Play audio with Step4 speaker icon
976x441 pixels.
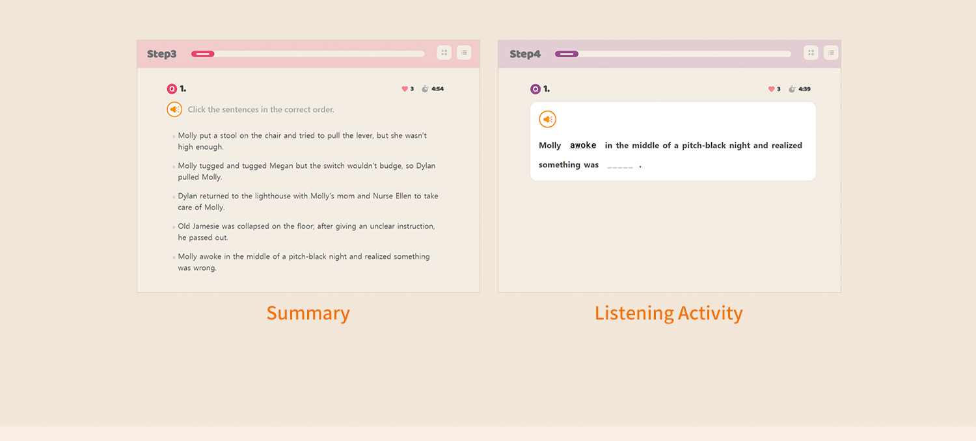548,119
